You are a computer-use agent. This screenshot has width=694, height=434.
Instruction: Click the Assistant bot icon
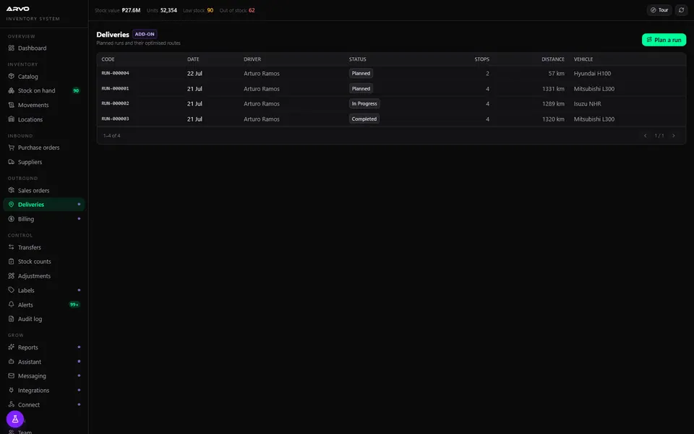(x=12, y=362)
